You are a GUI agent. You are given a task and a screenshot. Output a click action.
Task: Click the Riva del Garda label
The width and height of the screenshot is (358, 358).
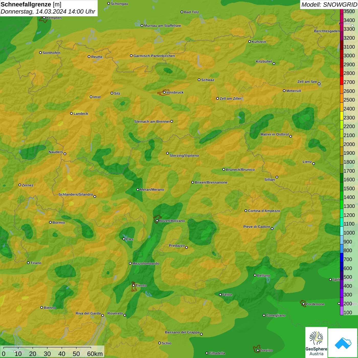coord(88,313)
